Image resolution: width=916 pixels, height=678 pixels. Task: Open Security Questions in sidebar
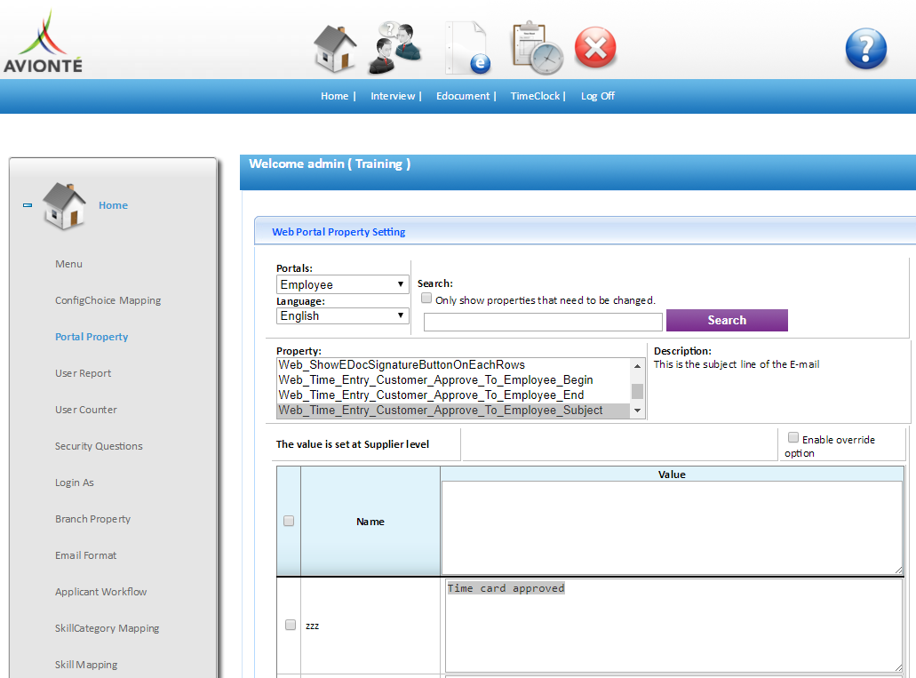coord(99,446)
